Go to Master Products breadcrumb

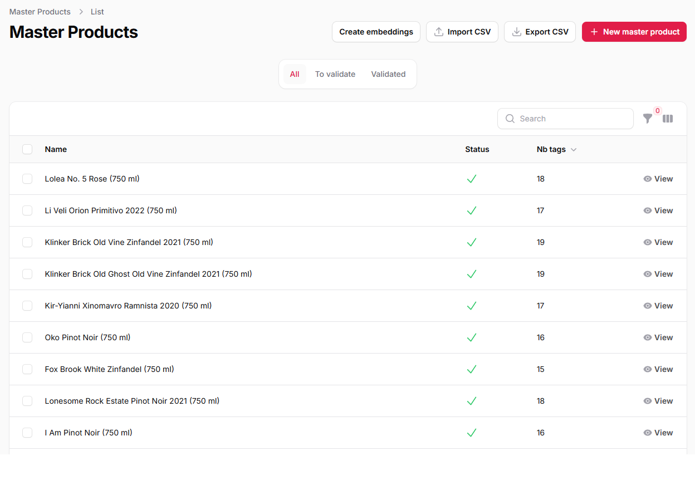tap(40, 12)
